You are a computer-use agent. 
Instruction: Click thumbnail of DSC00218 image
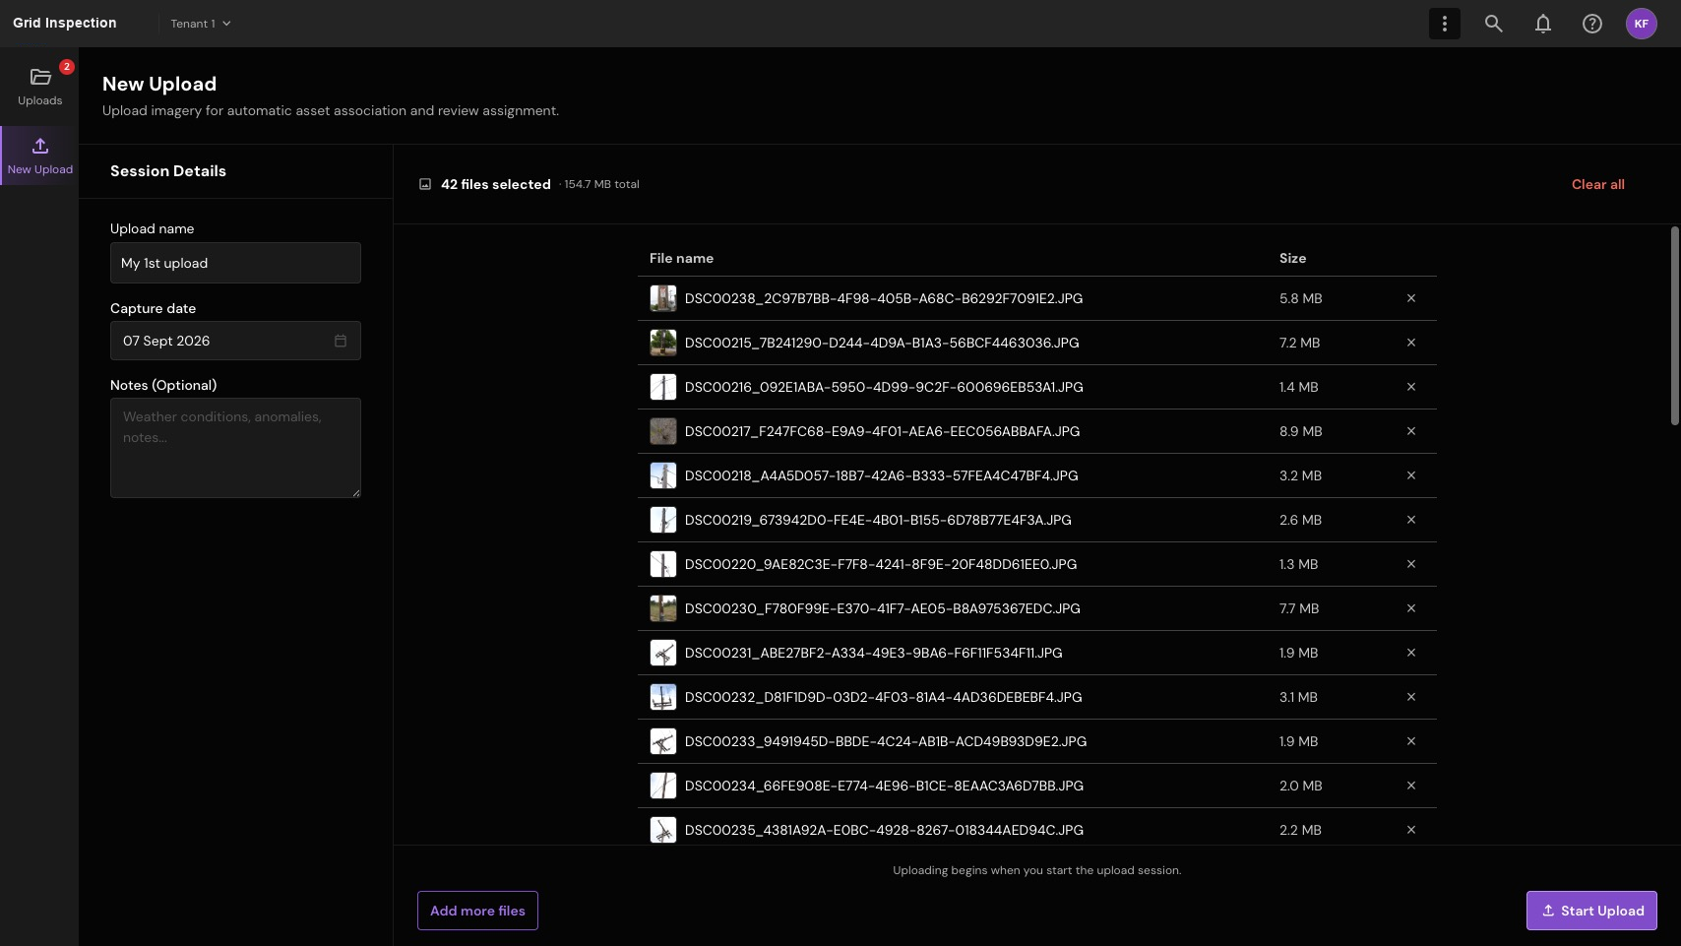(663, 475)
